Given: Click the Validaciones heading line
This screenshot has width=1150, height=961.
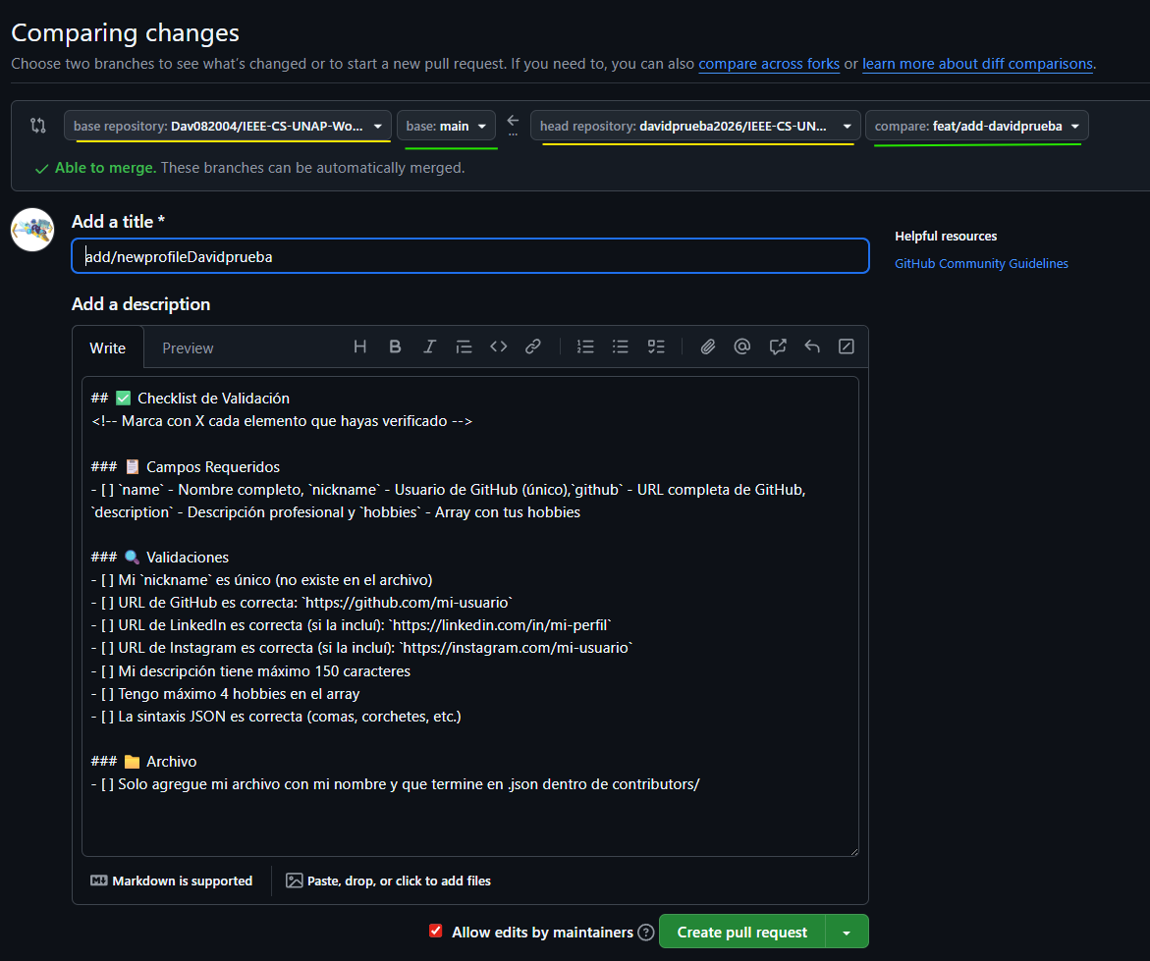Looking at the screenshot, I should (x=160, y=558).
